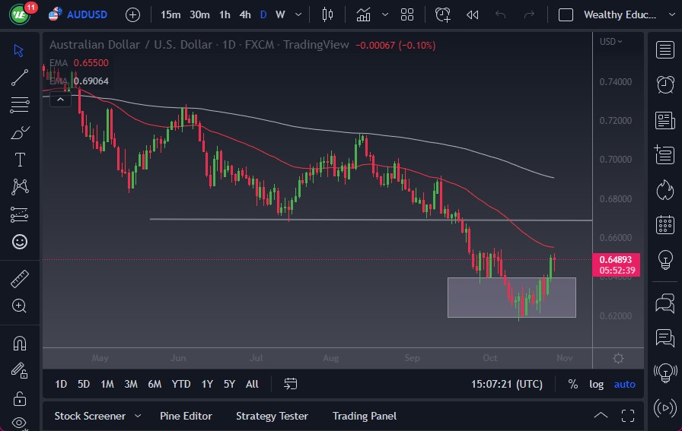
Task: Enable magnet mode snapping
Action: click(x=20, y=343)
